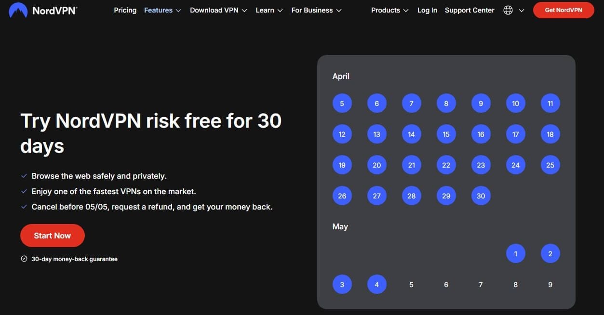Click the checkmark beside 'Browse the web safely'
The image size is (604, 315).
(x=24, y=176)
